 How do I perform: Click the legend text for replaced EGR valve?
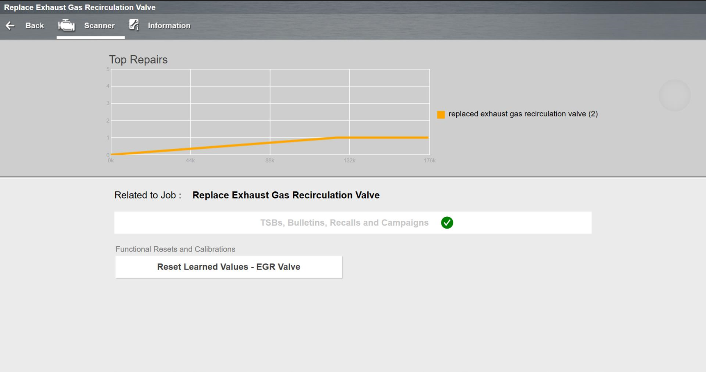[x=523, y=114]
